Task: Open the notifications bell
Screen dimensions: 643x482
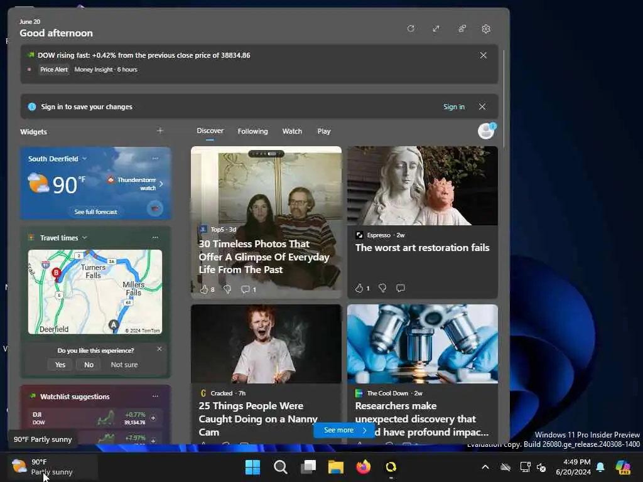Action: tap(600, 467)
